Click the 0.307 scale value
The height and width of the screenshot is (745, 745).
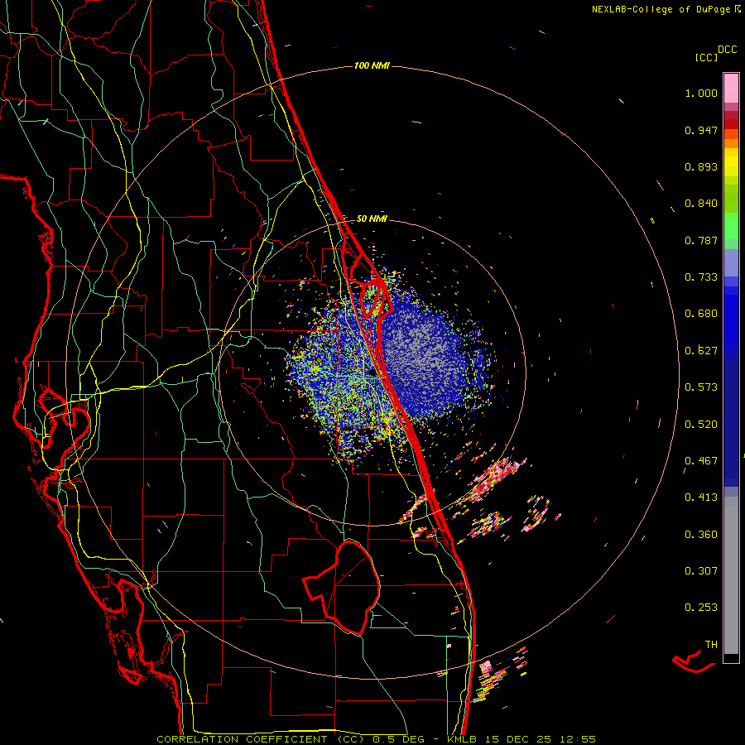(701, 571)
